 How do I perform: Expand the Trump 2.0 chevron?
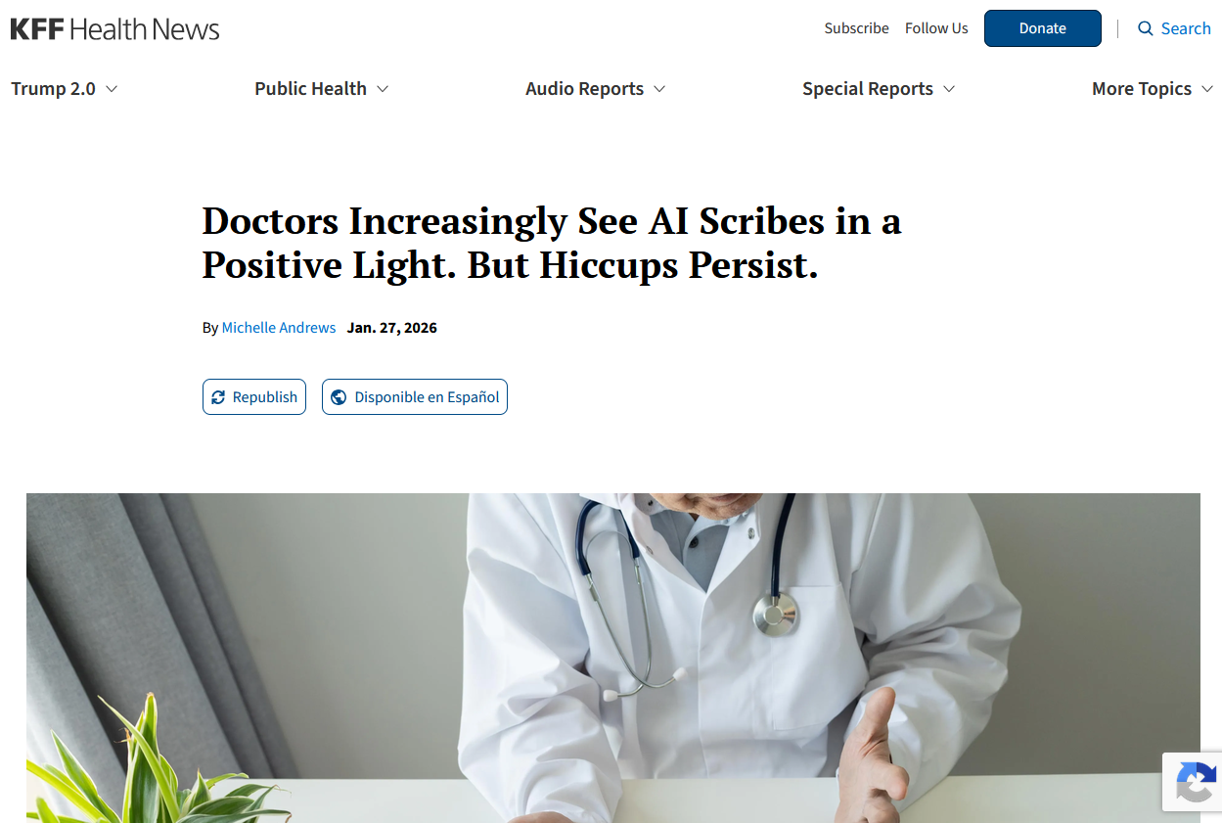tap(112, 89)
